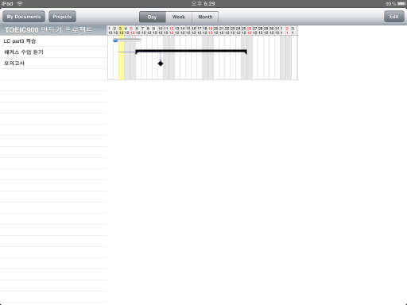Viewport: 407px width, 305px height.
Task: Click red day 26 in timeline header
Action: pyautogui.click(x=250, y=30)
